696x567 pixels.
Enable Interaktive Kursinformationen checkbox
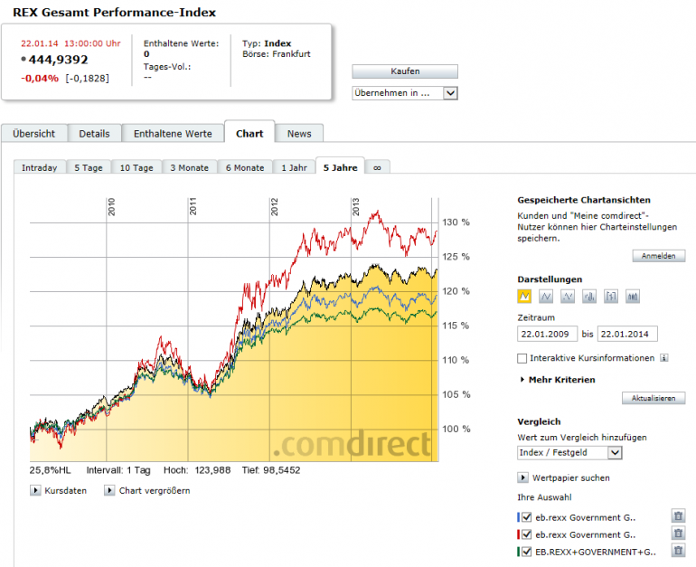click(x=522, y=358)
